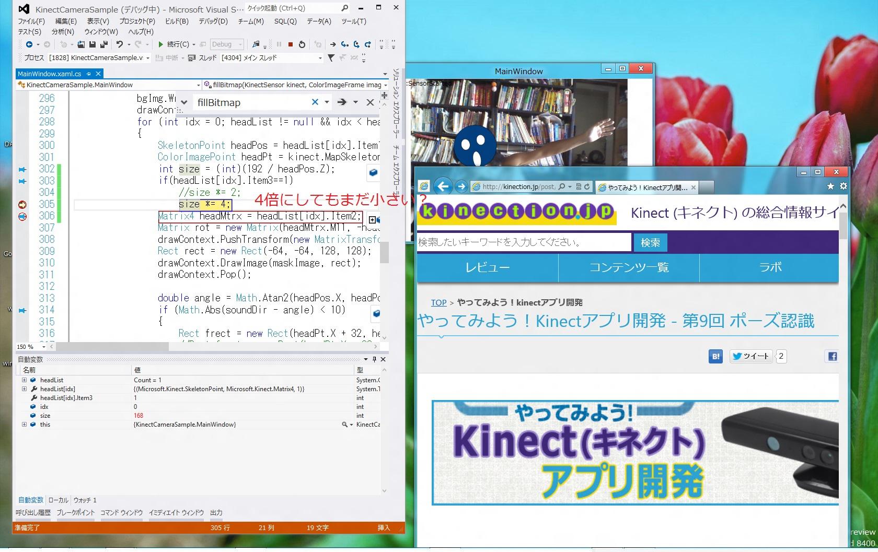The height and width of the screenshot is (552, 878).
Task: Open Internet Explorer favorites star
Action: [830, 186]
